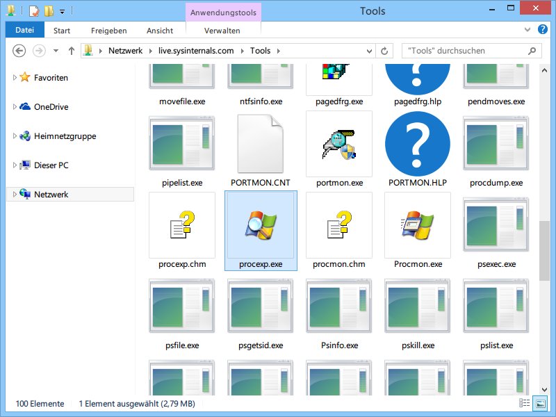Expand the ribbon with the chevron

(528, 29)
